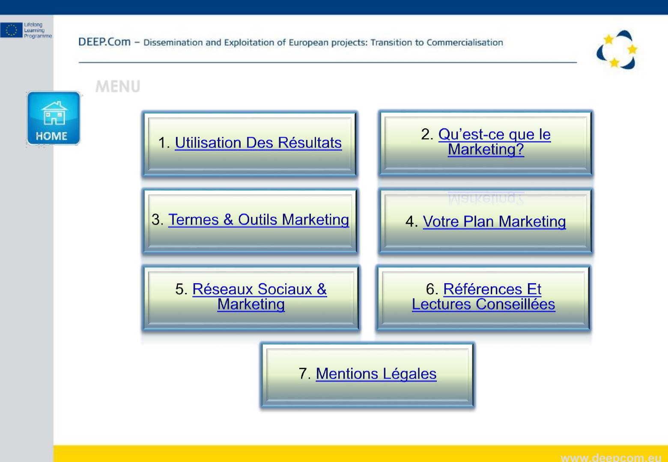The height and width of the screenshot is (462, 668).
Task: Click the horizontal line under header
Action: point(328,62)
